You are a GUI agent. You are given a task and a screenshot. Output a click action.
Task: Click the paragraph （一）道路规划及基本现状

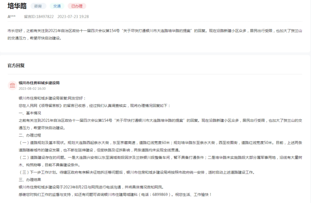click(160, 146)
